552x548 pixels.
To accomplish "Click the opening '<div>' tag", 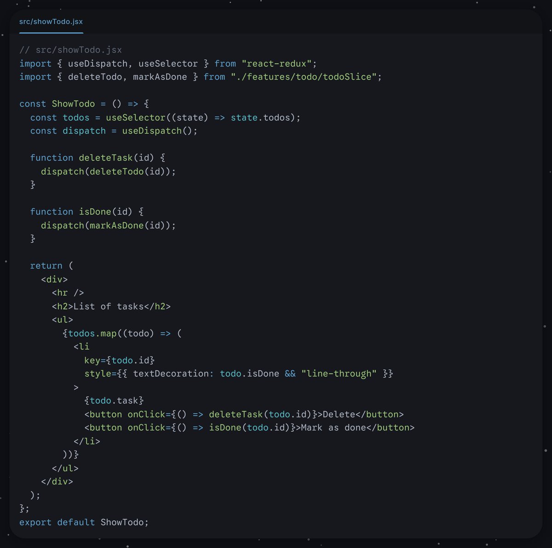I will pos(54,279).
